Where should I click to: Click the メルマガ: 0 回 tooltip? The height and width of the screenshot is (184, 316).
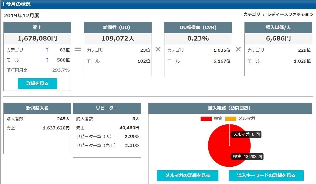click(246, 135)
